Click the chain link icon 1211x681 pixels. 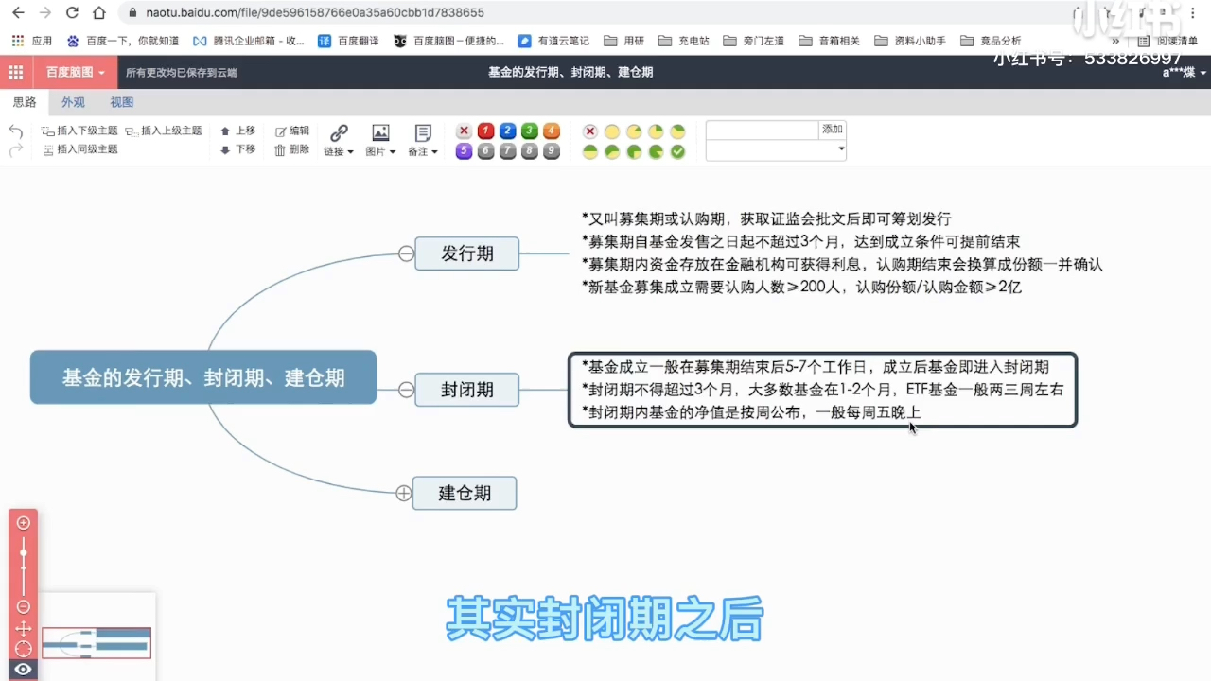pyautogui.click(x=339, y=133)
